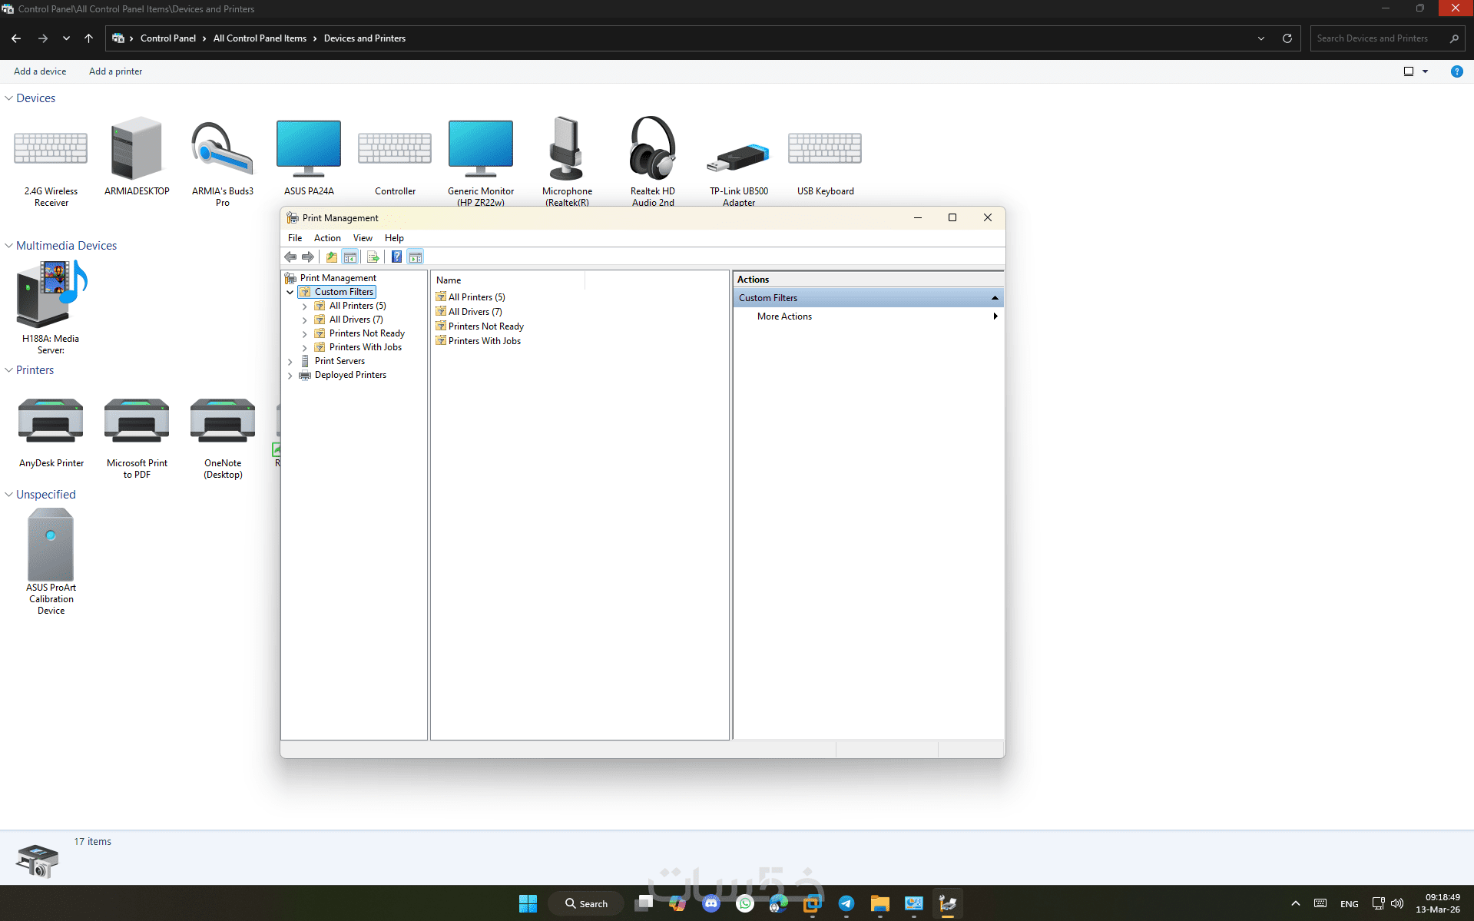
Task: Open the Windows Start menu
Action: 528,903
